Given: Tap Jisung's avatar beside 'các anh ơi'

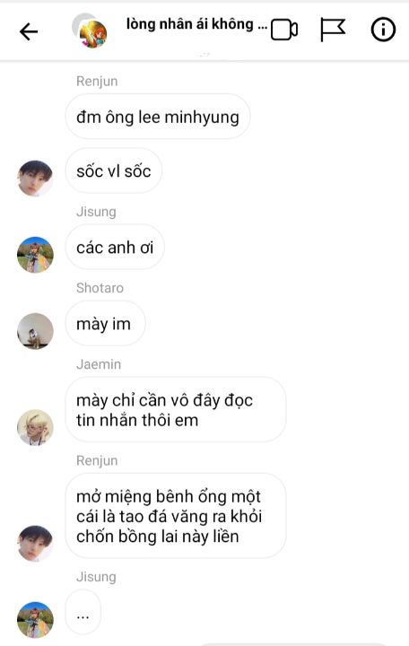Looking at the screenshot, I should 35,255.
